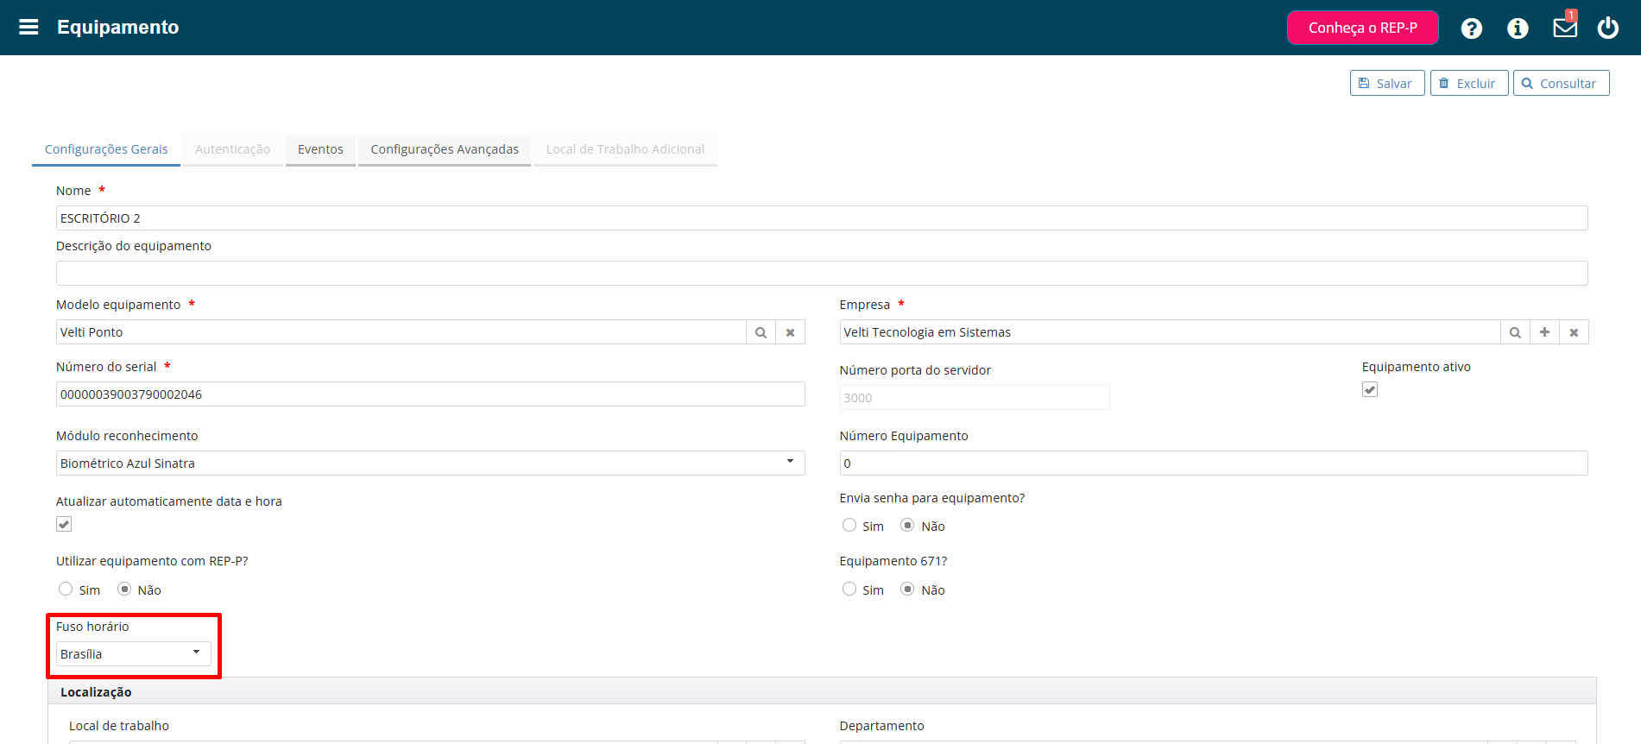Click the Localização section header
This screenshot has width=1641, height=744.
point(822,691)
